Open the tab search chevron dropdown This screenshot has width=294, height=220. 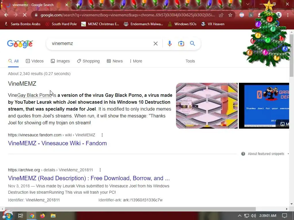248,4
